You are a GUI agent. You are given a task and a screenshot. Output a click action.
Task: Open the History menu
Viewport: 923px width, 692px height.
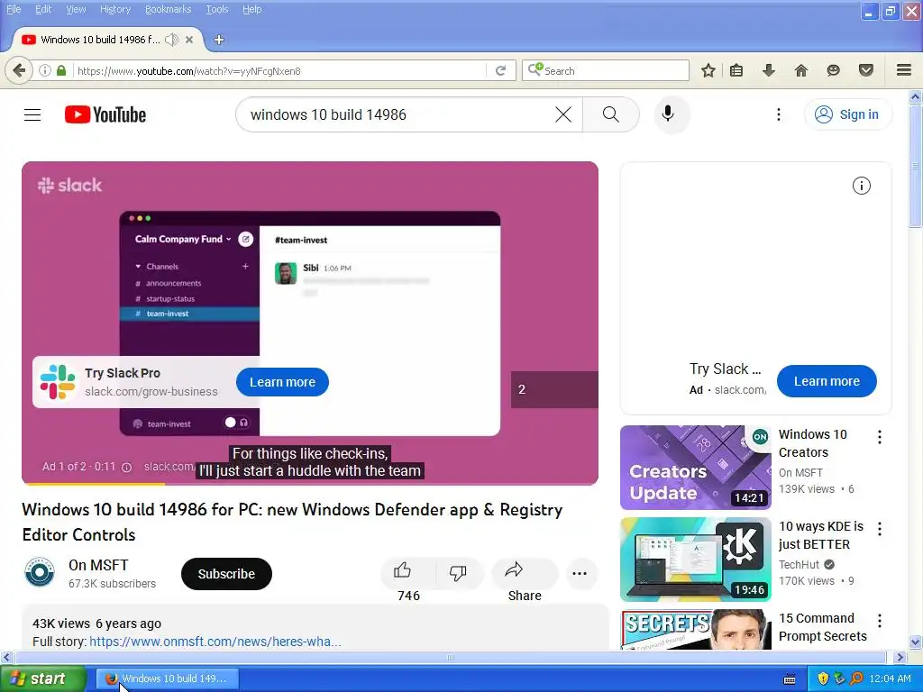(x=115, y=9)
